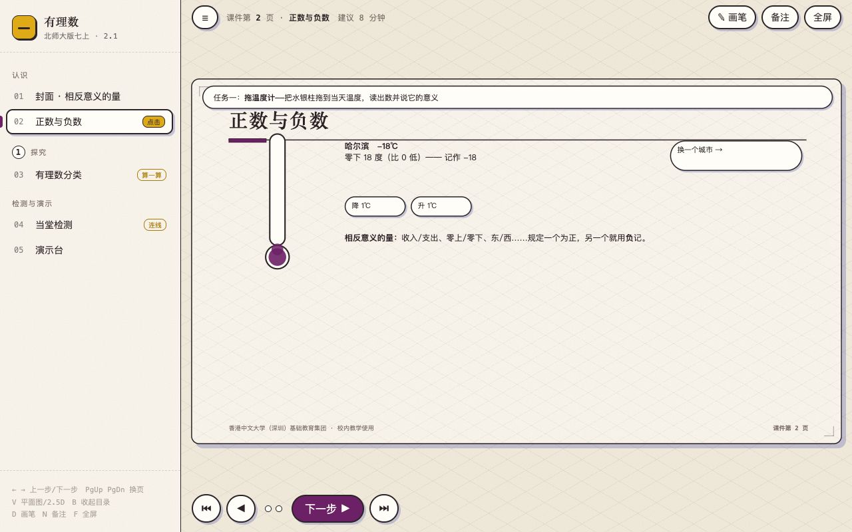
Task: Click the 相反意义的量 explanation line
Action: pyautogui.click(x=497, y=237)
